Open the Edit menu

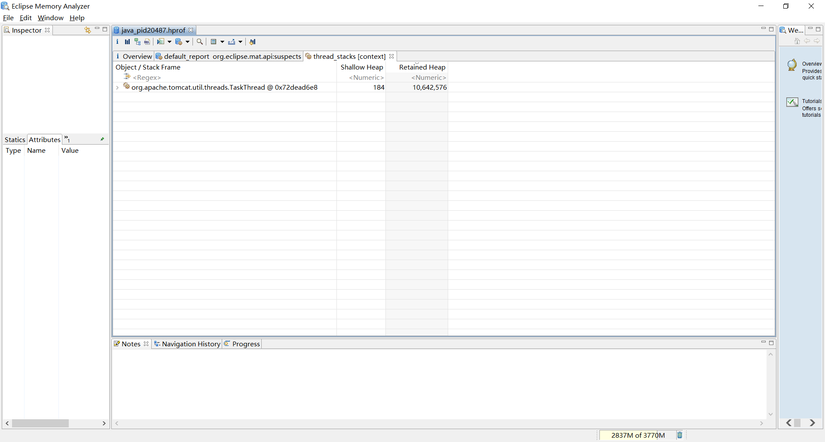click(26, 18)
